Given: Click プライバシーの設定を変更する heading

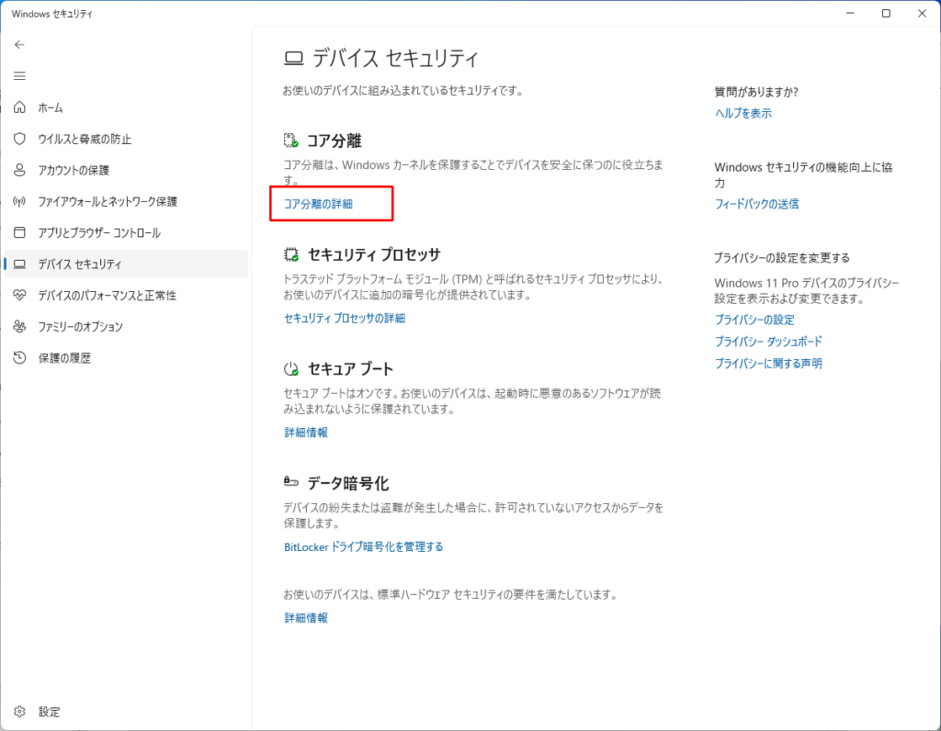Looking at the screenshot, I should coord(782,258).
